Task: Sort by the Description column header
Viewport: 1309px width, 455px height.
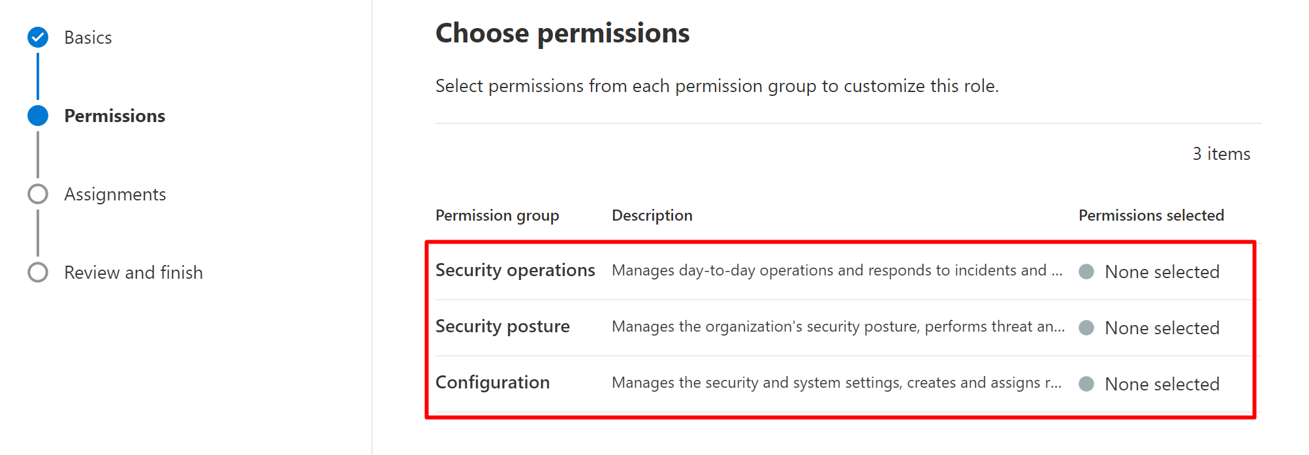Action: point(652,215)
